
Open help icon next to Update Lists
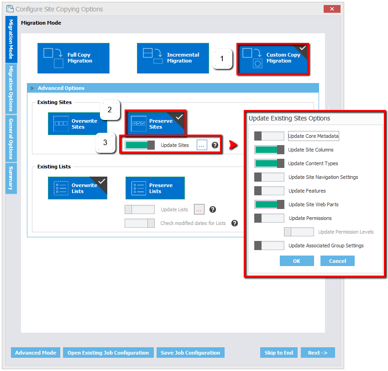pos(213,209)
